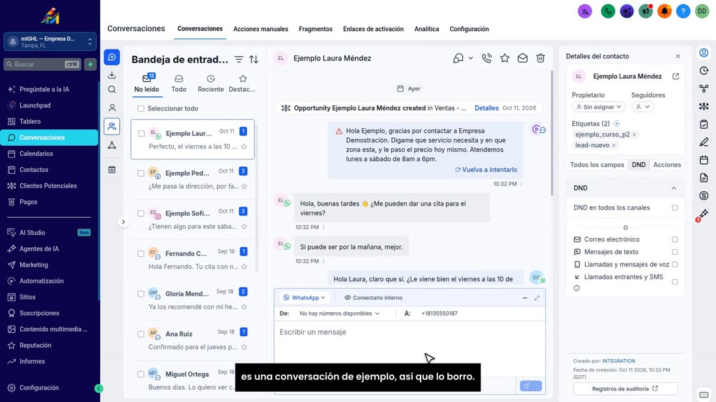Viewport: 716px width, 402px height.
Task: Open Analítica tab
Action: click(426, 29)
